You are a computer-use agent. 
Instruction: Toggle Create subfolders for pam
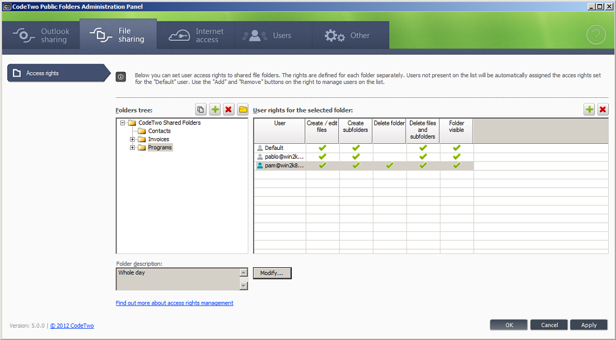(x=356, y=166)
